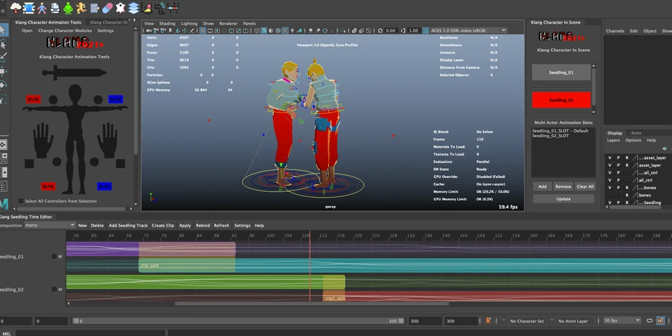The height and width of the screenshot is (336, 672).
Task: Select the arrow Select tool in toolbox
Action: (3, 29)
